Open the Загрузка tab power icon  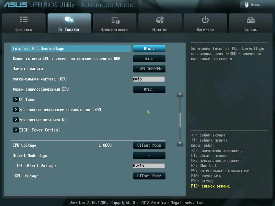tap(205, 20)
